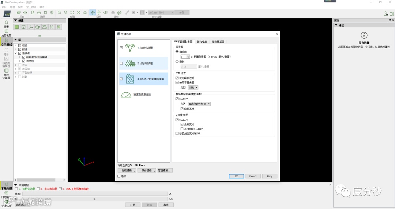The image size is (395, 209).
Task: Click 开始 to start processing
Action: point(132,205)
